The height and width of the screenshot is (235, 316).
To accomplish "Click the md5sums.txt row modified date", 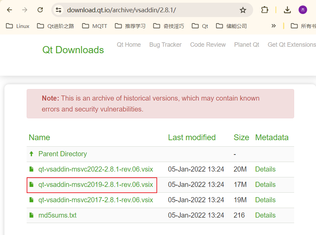I will click(196, 215).
